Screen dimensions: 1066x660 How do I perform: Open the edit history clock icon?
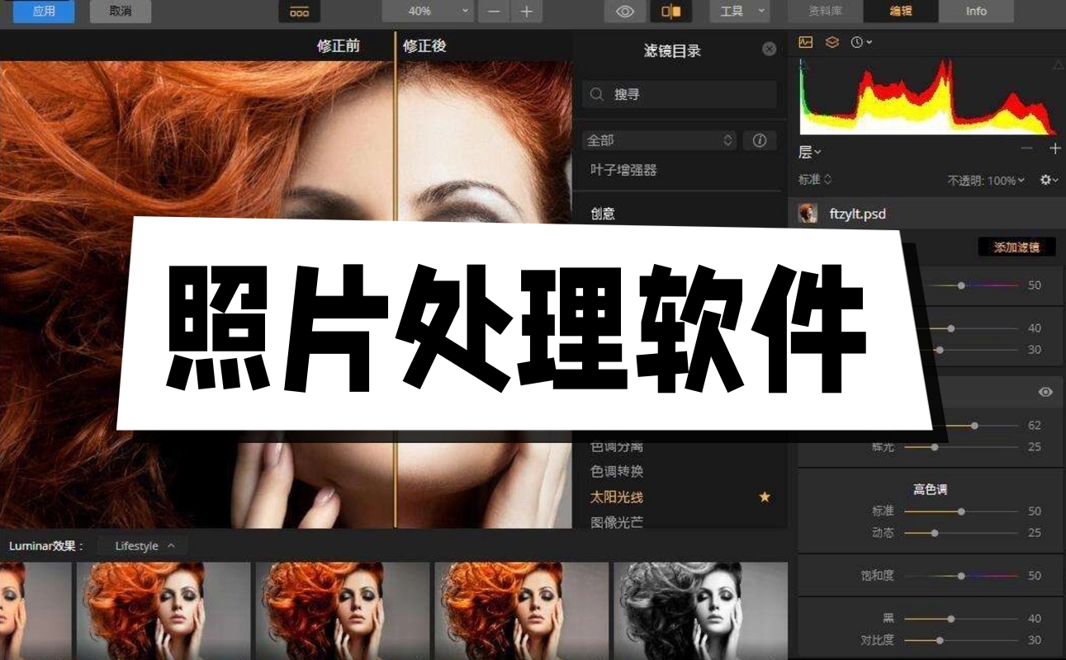[x=855, y=42]
